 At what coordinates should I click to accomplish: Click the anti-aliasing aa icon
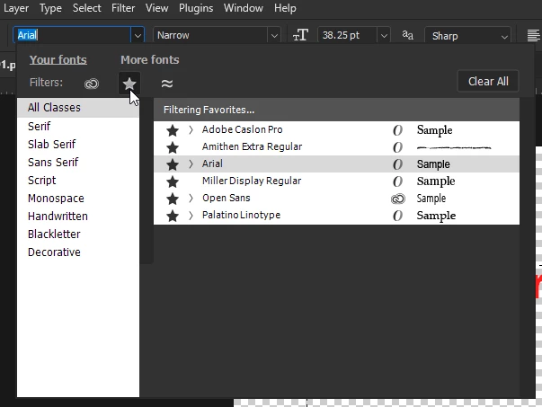(x=407, y=35)
